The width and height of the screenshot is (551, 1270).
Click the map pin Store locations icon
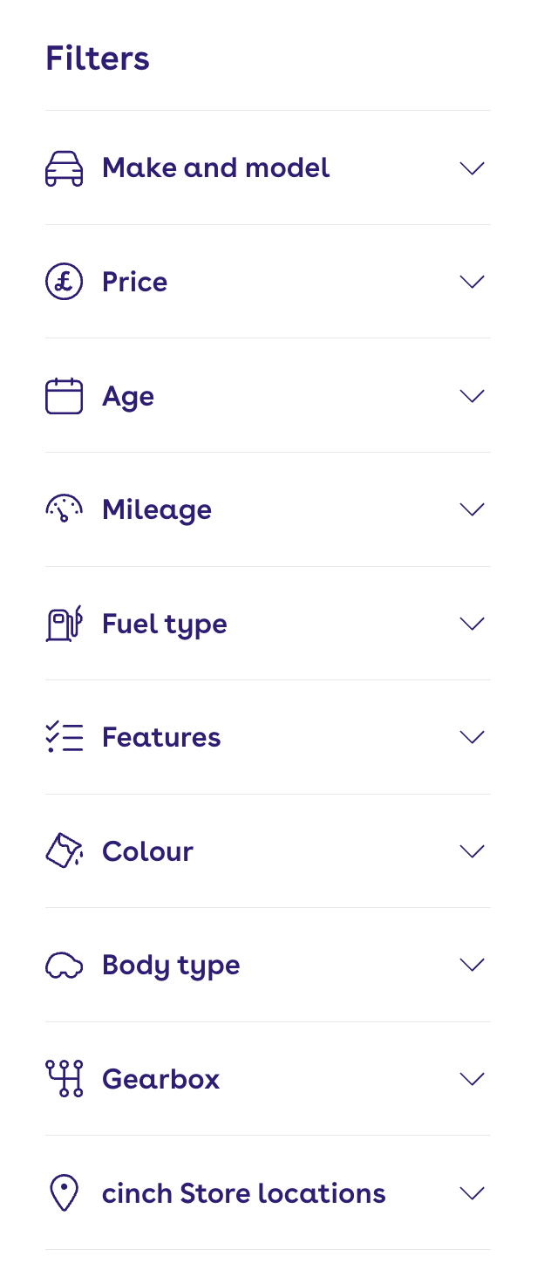pos(64,1193)
